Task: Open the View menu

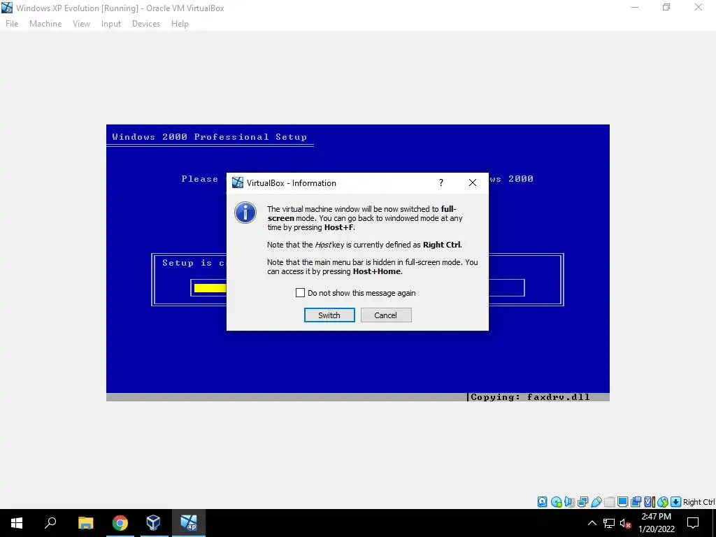Action: pyautogui.click(x=81, y=24)
